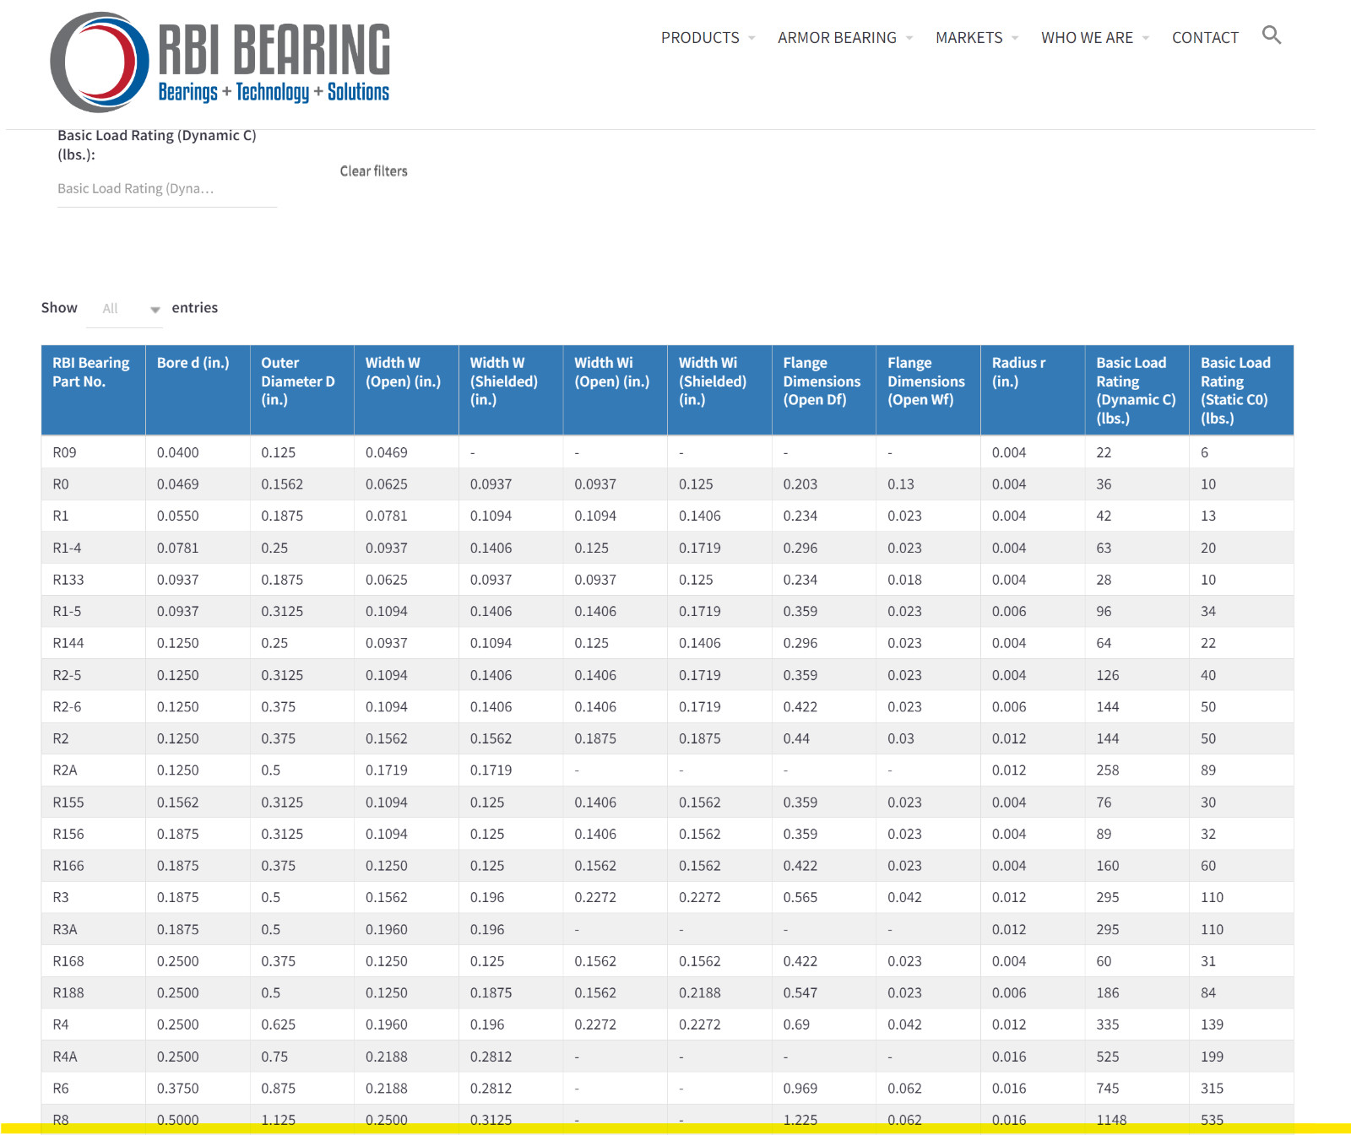The image size is (1351, 1135).
Task: Open the Products menu
Action: click(700, 38)
